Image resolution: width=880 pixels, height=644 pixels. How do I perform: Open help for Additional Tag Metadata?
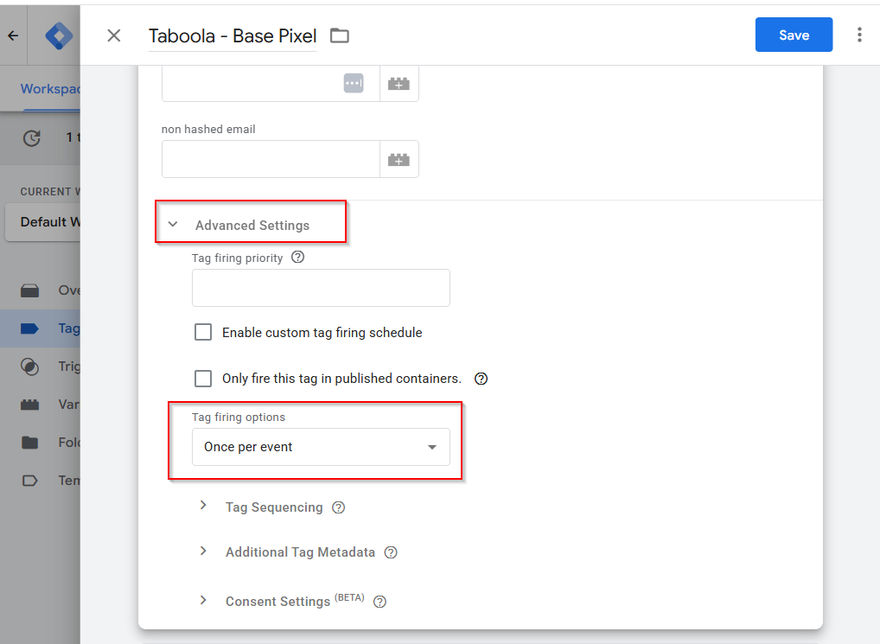click(x=391, y=552)
